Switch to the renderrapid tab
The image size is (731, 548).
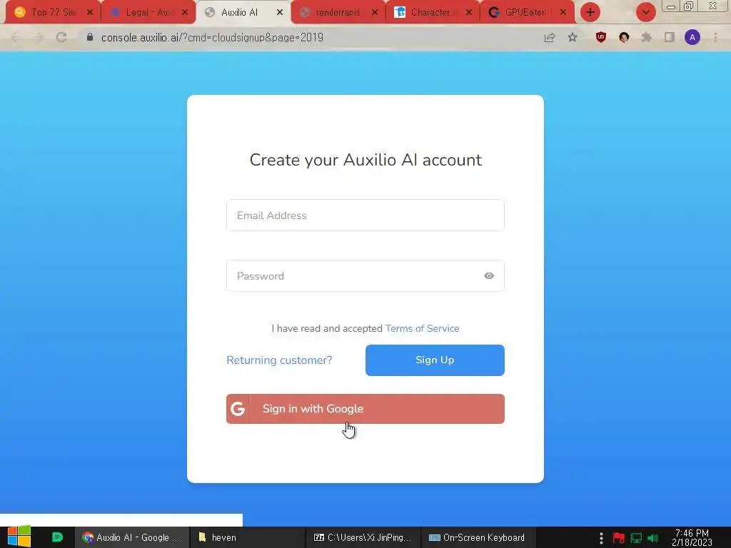tap(338, 12)
